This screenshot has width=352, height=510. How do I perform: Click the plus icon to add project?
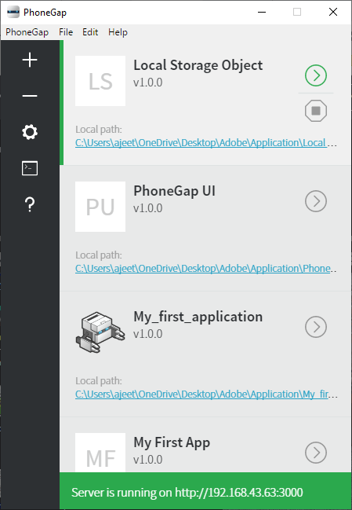coord(30,61)
